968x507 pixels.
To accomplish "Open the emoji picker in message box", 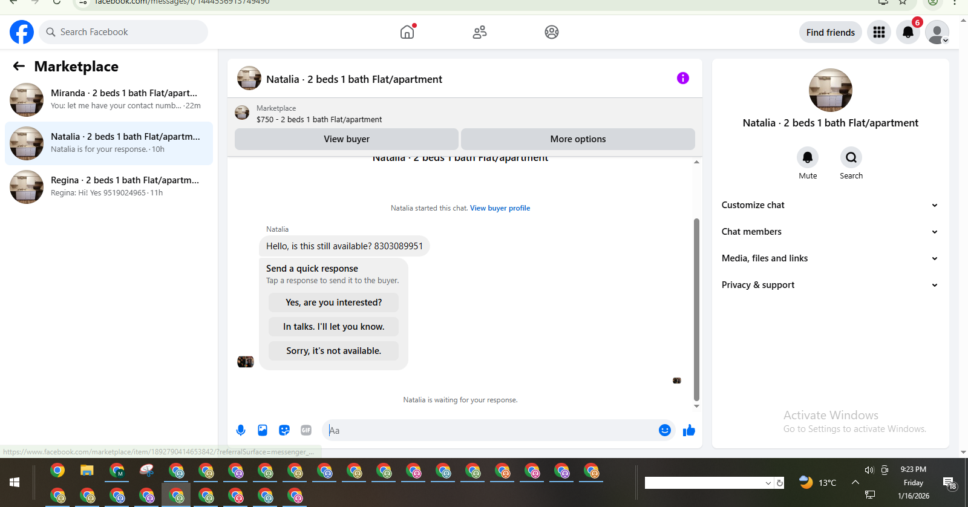I will 665,430.
